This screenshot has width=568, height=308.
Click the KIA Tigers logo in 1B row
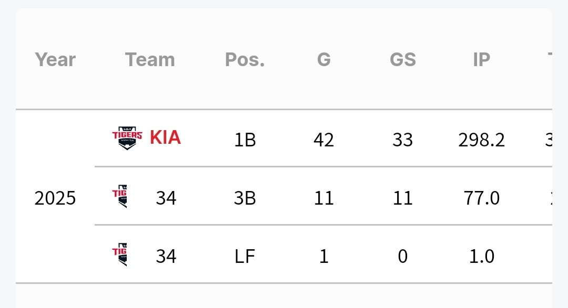click(x=127, y=138)
